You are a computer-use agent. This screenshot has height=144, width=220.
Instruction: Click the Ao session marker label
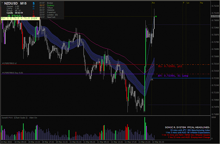tap(153, 3)
